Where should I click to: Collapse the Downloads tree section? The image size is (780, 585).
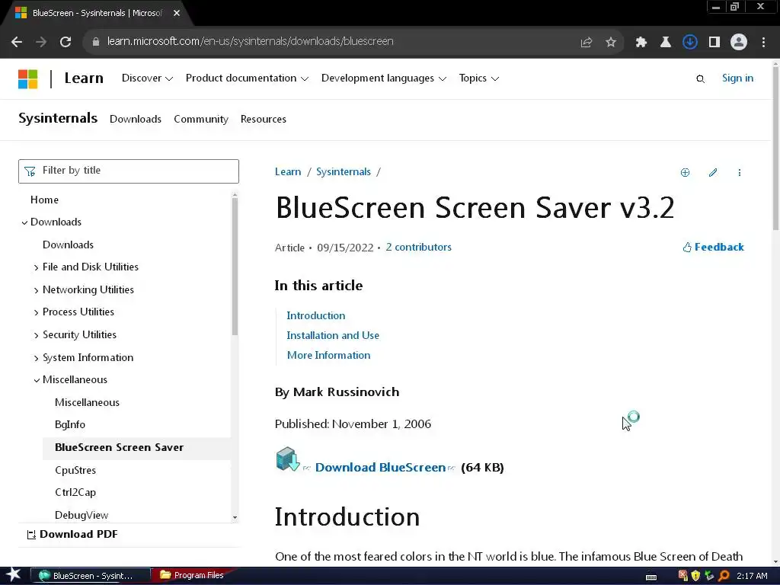click(x=24, y=222)
